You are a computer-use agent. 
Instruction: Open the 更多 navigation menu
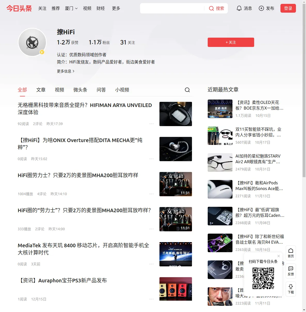(116, 8)
